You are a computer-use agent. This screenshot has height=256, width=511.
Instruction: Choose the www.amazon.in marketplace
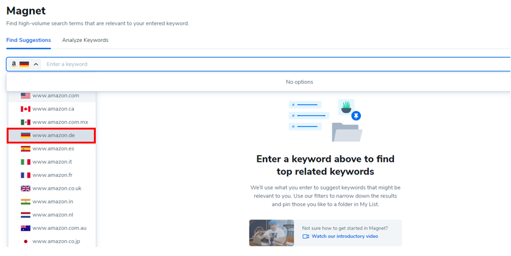(x=52, y=201)
